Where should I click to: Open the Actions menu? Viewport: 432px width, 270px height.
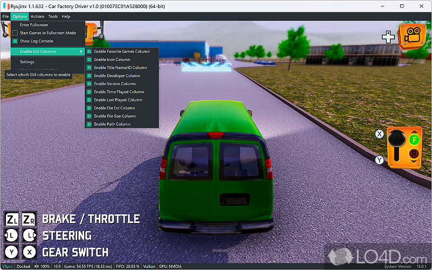point(37,17)
